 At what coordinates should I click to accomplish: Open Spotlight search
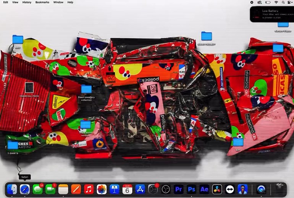tap(283, 2)
